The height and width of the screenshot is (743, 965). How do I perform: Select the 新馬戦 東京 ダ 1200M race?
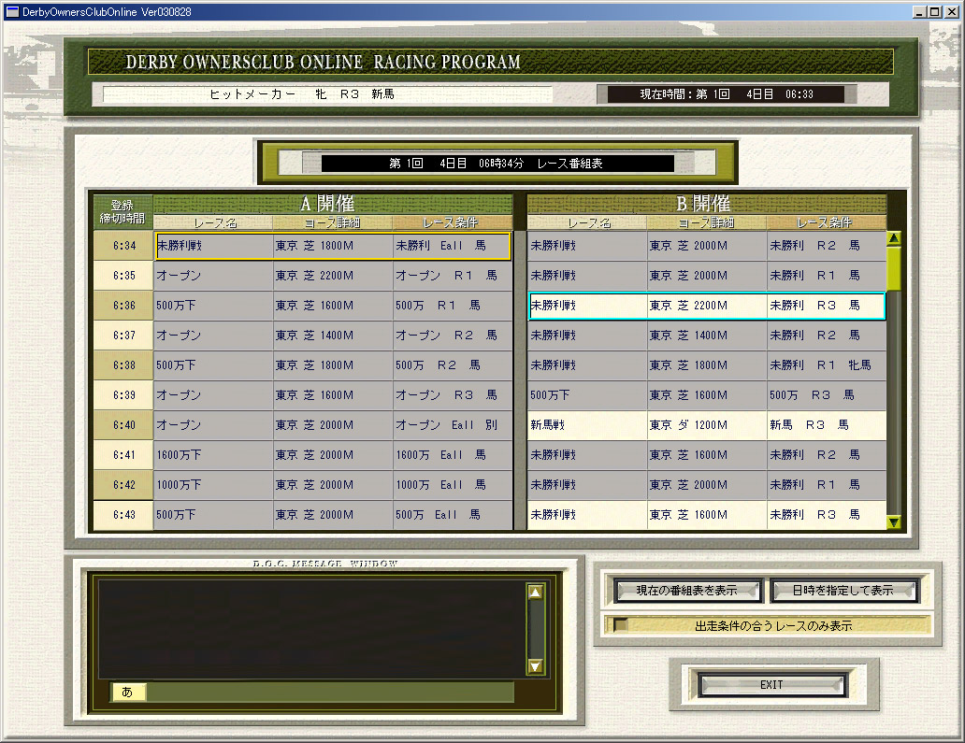coord(706,425)
